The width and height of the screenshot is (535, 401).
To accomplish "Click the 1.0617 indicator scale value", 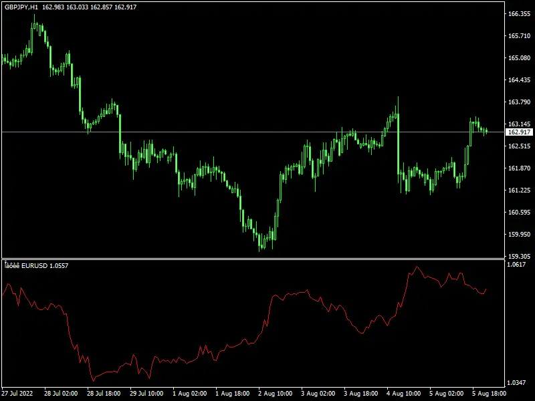I will [x=517, y=264].
